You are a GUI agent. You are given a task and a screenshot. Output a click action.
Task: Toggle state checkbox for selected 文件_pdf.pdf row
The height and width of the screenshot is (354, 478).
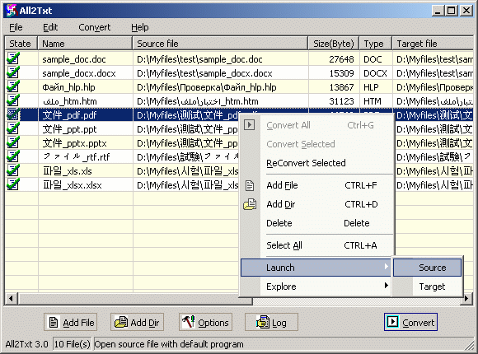click(13, 114)
